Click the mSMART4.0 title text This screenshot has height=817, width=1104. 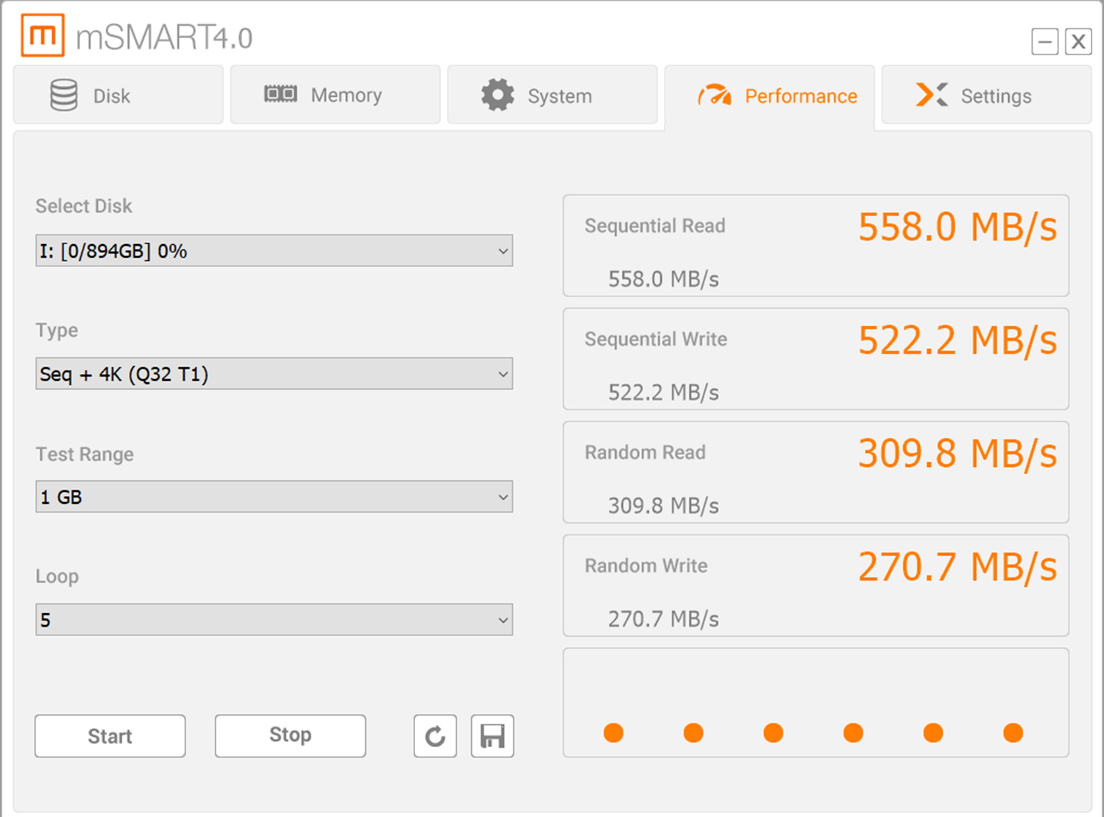pyautogui.click(x=164, y=38)
